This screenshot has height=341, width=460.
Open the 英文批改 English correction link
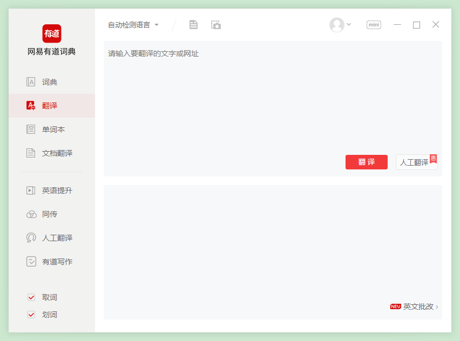418,306
